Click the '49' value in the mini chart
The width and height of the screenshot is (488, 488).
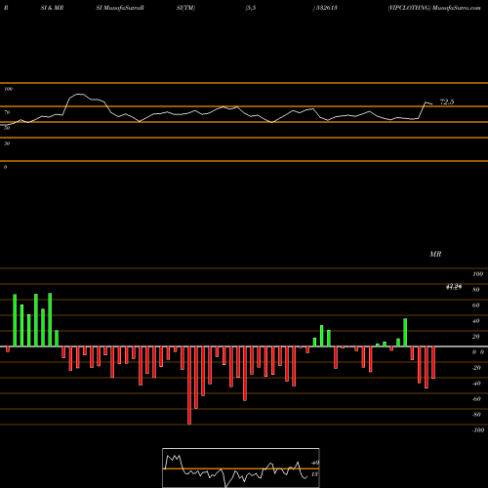[315, 463]
